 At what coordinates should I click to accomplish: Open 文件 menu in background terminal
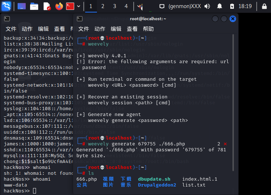click(11, 29)
